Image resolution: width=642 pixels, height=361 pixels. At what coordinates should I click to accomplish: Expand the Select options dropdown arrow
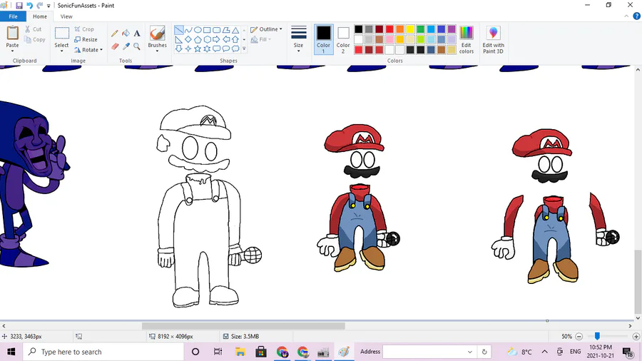(x=62, y=51)
